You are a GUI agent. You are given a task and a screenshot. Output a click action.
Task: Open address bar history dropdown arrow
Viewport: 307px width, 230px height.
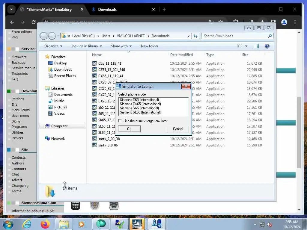pos(189,36)
